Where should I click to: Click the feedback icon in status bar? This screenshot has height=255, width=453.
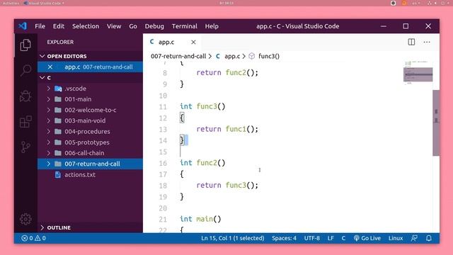[x=414, y=238]
